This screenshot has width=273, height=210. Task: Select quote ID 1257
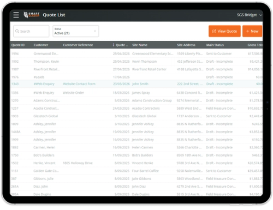pos(15,109)
